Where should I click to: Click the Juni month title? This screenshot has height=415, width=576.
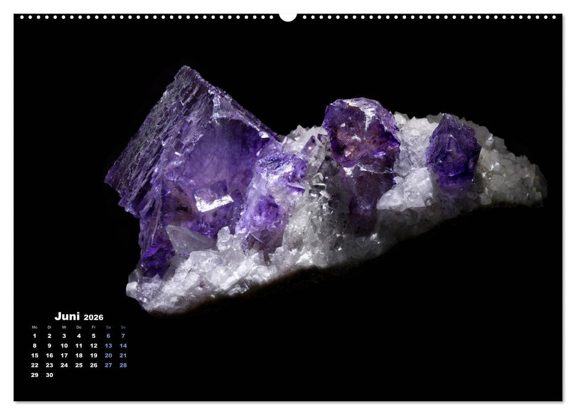click(68, 316)
